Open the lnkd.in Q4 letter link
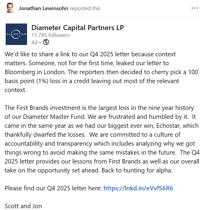Image resolution: width=205 pixels, height=210 pixels. click(138, 188)
